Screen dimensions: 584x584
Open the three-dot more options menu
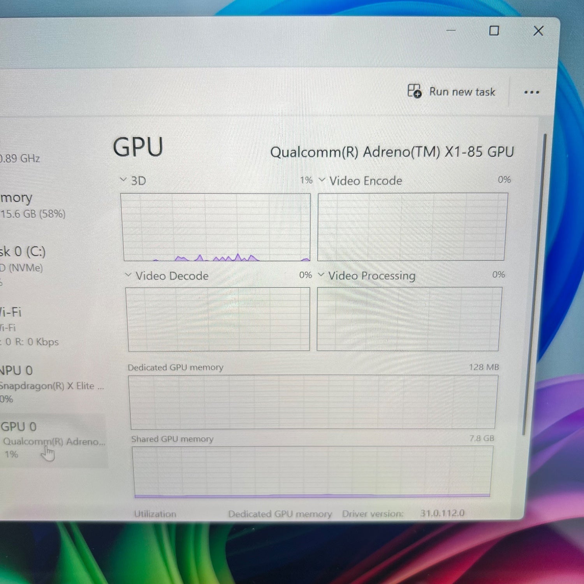(531, 92)
